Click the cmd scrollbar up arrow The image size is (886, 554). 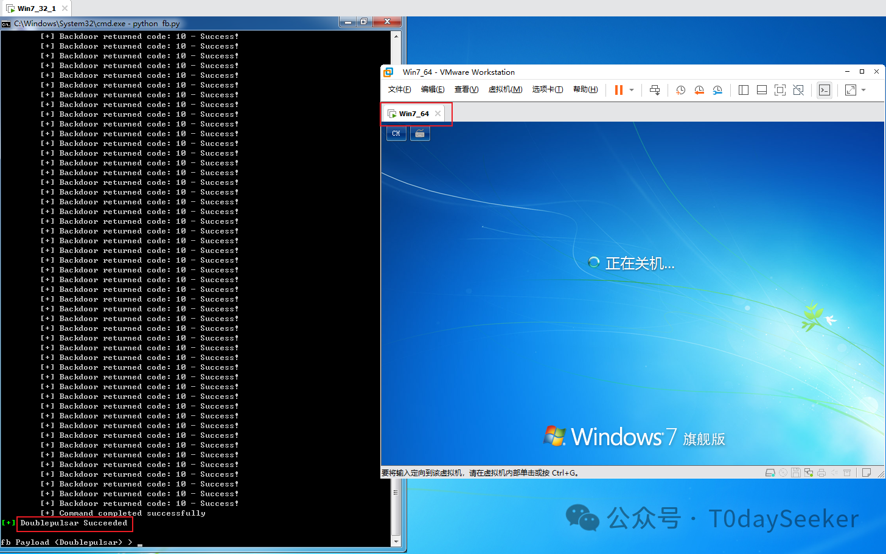click(396, 36)
